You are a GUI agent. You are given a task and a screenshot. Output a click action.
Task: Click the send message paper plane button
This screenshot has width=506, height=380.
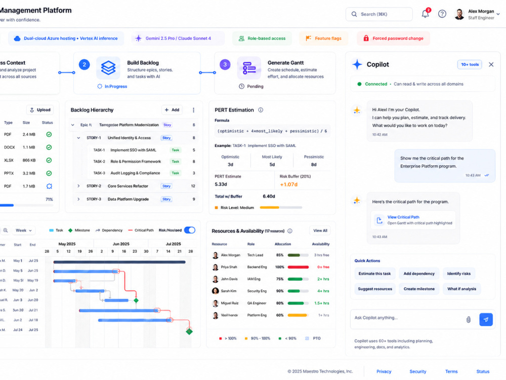click(486, 320)
